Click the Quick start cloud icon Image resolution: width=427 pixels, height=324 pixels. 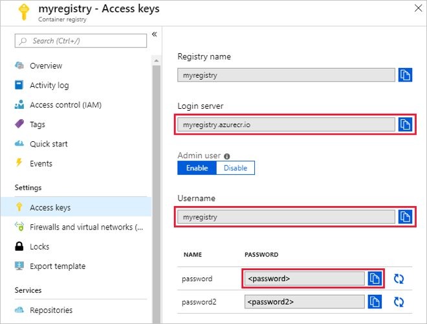coord(19,143)
